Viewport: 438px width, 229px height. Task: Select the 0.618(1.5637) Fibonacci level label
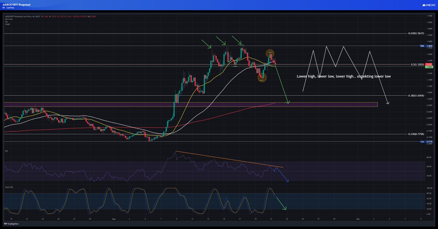point(416,33)
